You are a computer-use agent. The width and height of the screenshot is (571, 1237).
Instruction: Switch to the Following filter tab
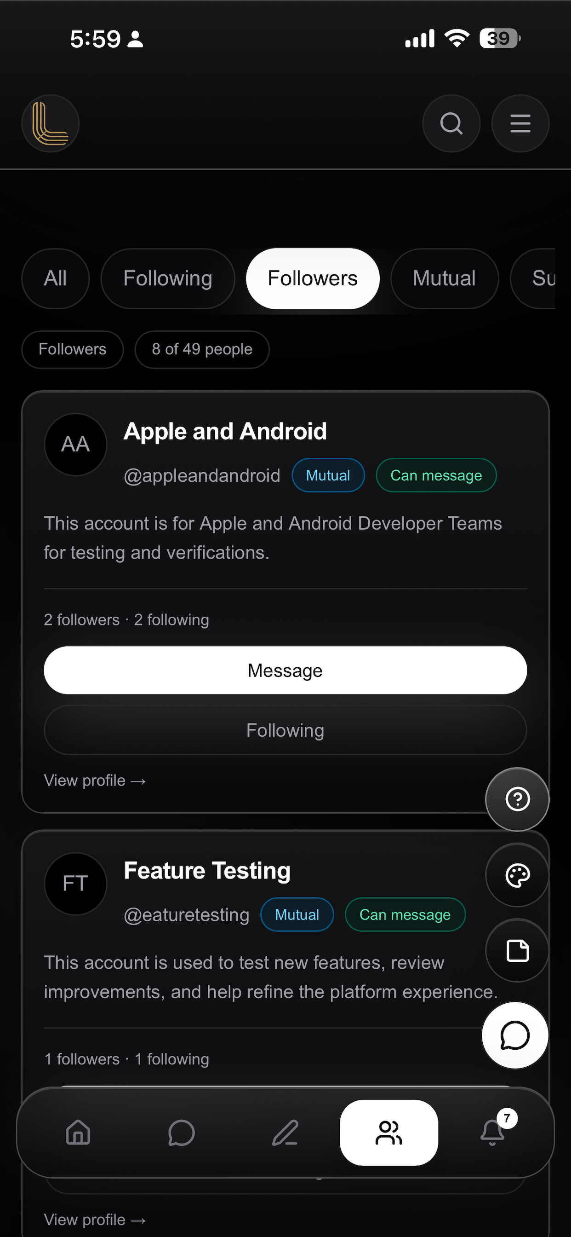pos(167,278)
